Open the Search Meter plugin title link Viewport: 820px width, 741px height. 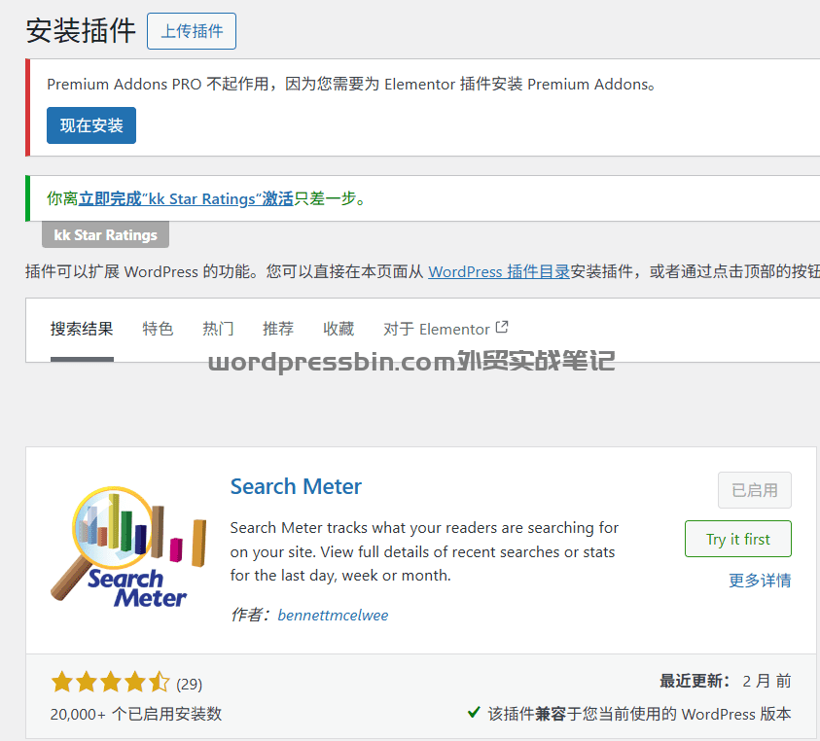click(296, 486)
